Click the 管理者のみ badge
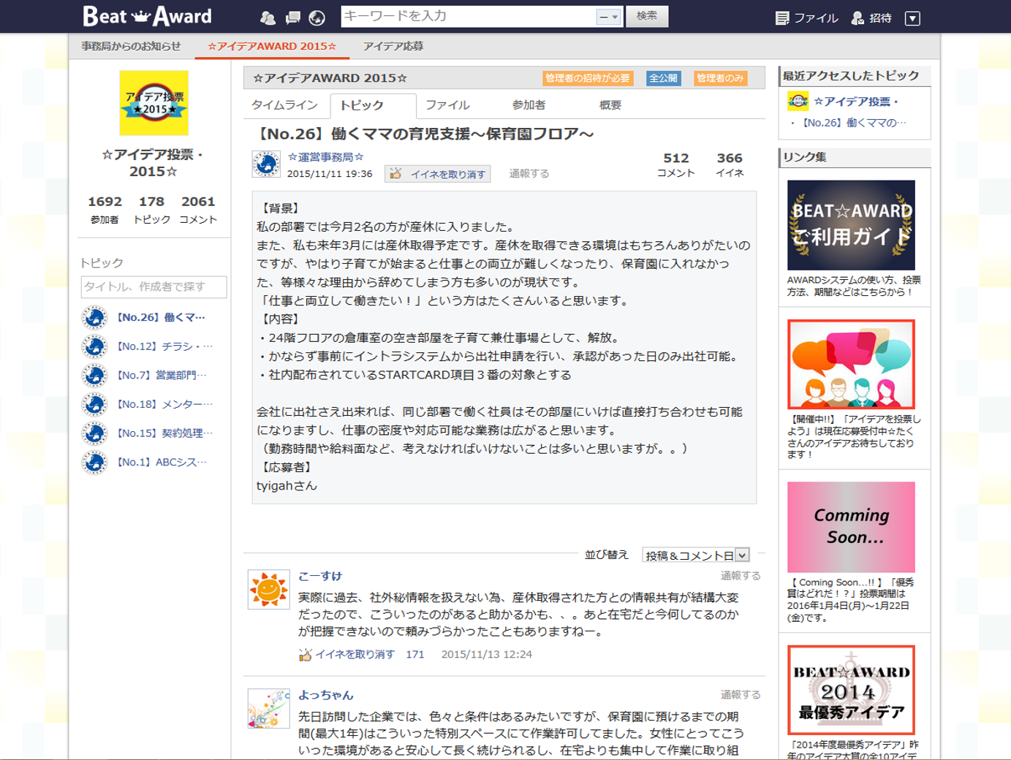Viewport: 1011px width, 760px height. tap(720, 78)
